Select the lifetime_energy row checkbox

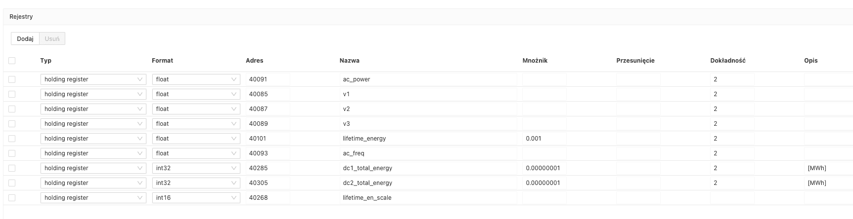(12, 139)
